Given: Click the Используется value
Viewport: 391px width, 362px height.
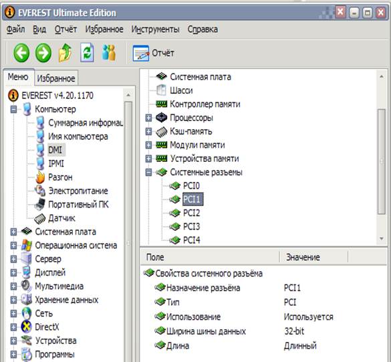Looking at the screenshot, I should coord(309,316).
